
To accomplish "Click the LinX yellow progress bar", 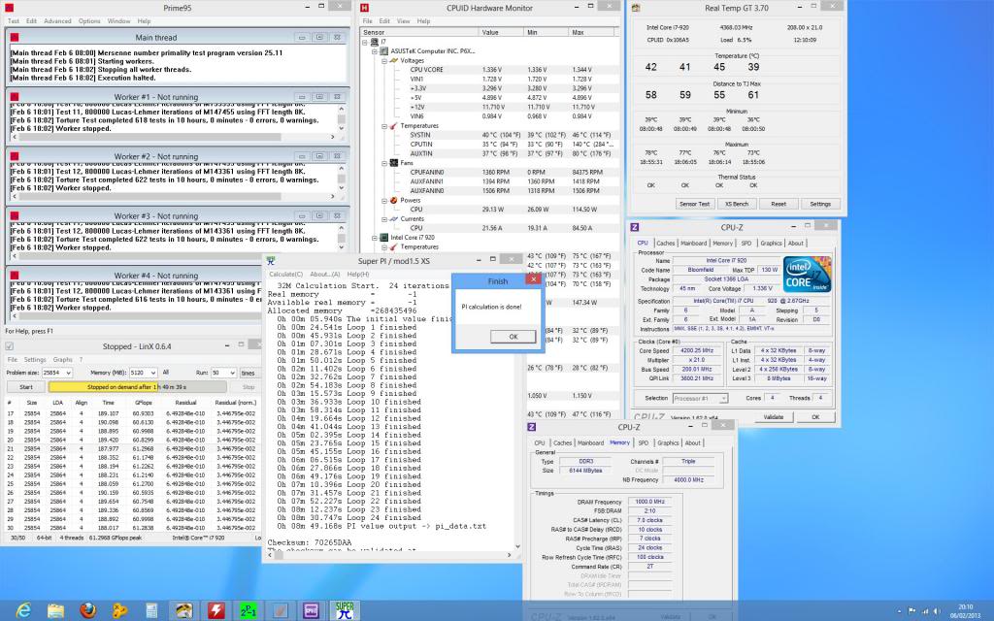I will coord(137,386).
